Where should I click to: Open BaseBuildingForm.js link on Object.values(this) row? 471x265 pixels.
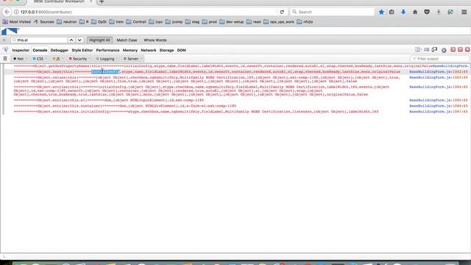(439, 77)
